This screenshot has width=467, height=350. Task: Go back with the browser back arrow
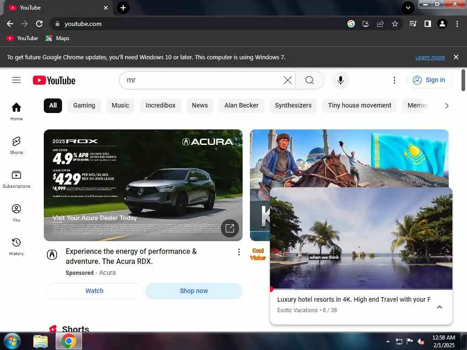[x=10, y=24]
